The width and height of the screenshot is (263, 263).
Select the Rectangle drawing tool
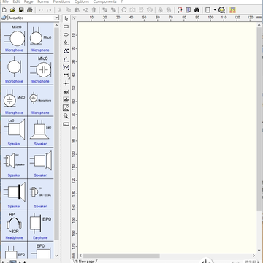[66, 26]
